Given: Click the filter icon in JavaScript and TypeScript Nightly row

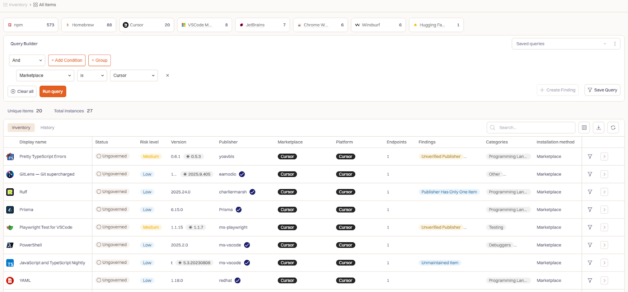Looking at the screenshot, I should tap(590, 263).
